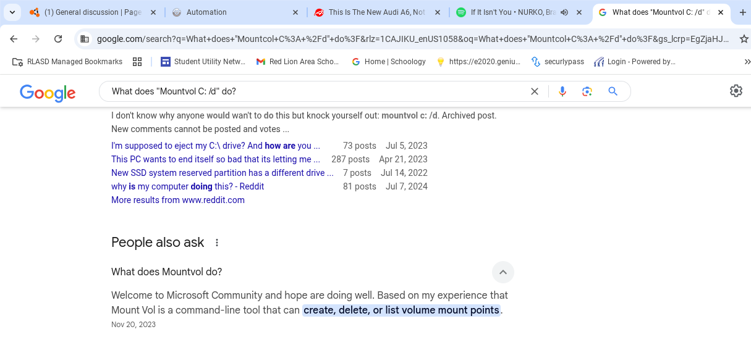Reload the current page
The width and height of the screenshot is (751, 337).
(x=58, y=39)
